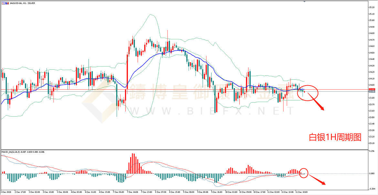
Task: Click the 23.10 level on the price scale
Action: 373,143
